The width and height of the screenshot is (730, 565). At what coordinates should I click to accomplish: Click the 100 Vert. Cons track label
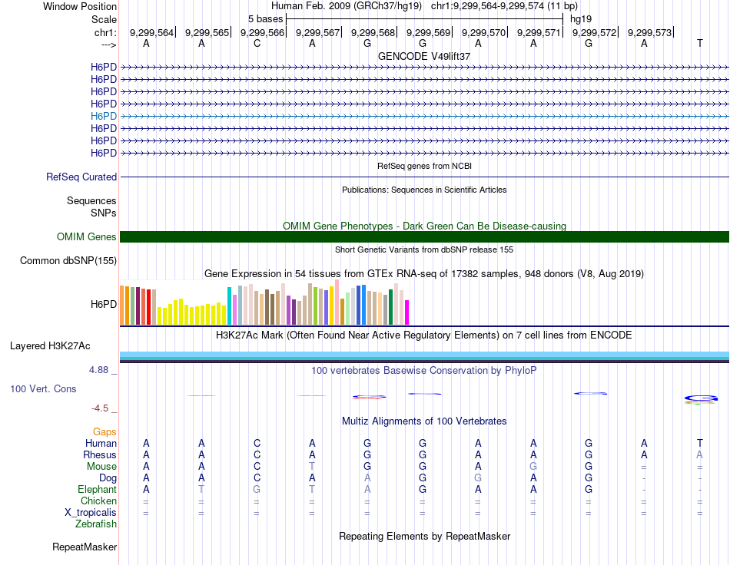[43, 388]
